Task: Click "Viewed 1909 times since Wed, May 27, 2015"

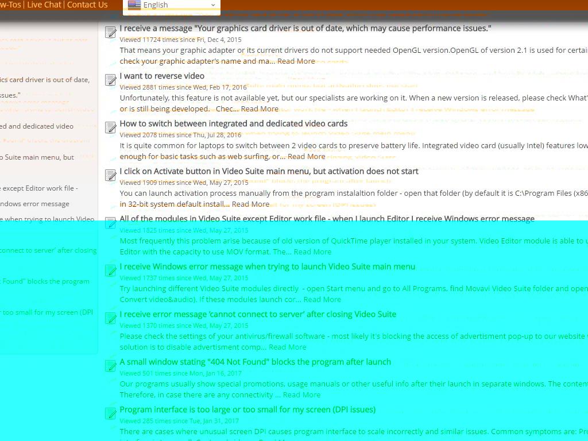Action: coord(184,182)
